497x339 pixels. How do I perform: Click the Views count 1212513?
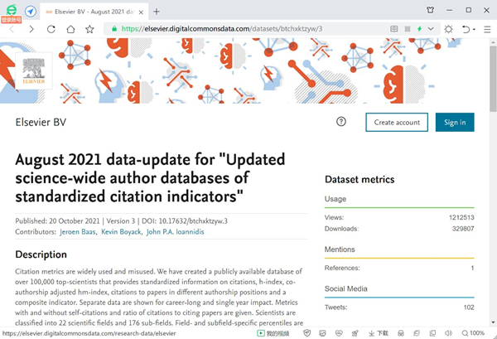[x=461, y=217]
